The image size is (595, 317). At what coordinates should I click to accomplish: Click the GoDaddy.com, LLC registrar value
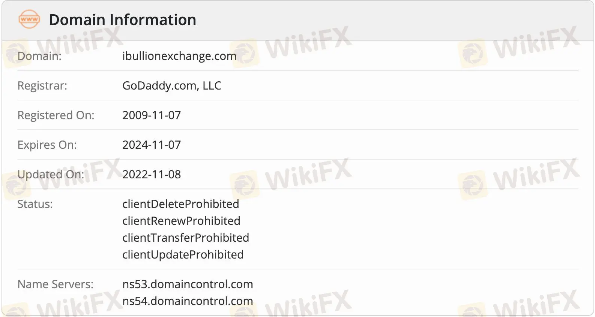[x=171, y=86]
